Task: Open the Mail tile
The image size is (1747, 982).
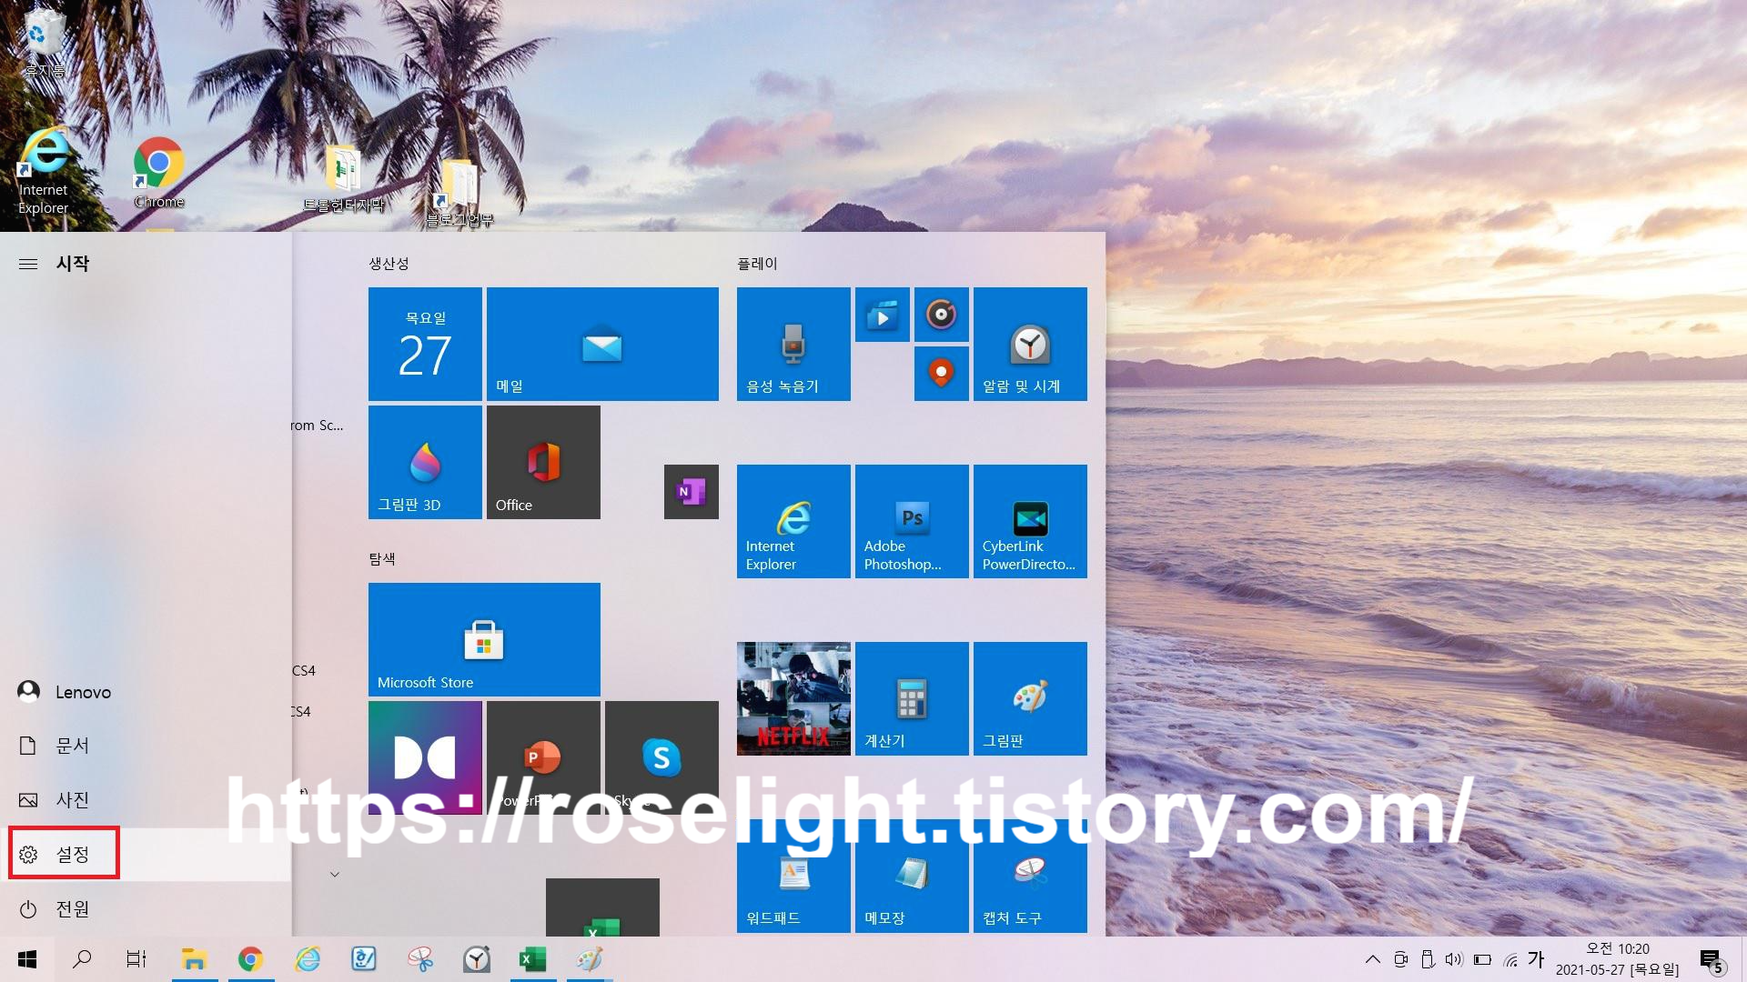Action: click(602, 344)
